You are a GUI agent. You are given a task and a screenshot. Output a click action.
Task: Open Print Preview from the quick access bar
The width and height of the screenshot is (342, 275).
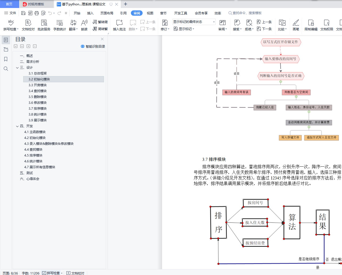43,13
